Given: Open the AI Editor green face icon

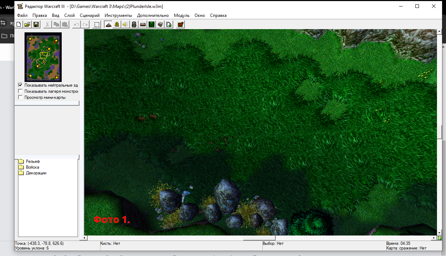Looking at the screenshot, I should [x=152, y=24].
